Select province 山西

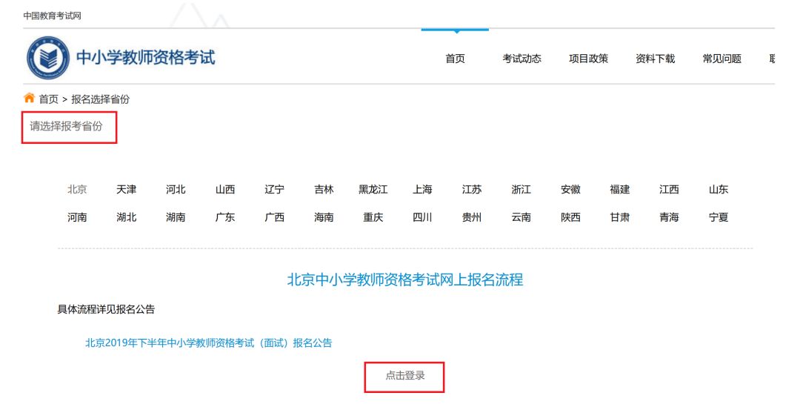225,189
